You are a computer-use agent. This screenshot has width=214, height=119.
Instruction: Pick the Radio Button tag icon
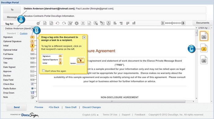(x=32, y=88)
